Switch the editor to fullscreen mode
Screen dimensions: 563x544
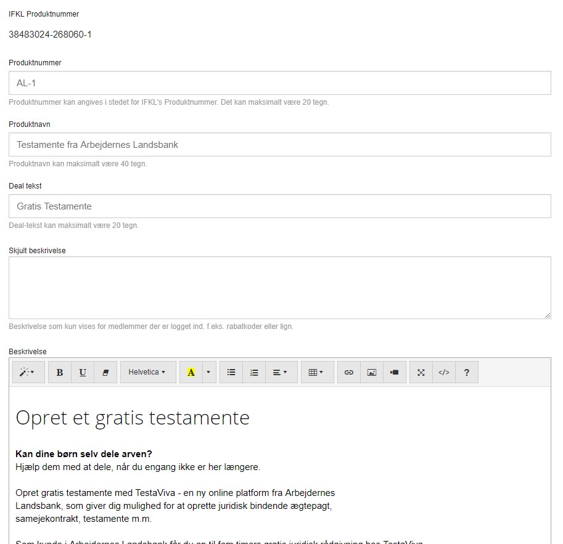[x=421, y=372]
